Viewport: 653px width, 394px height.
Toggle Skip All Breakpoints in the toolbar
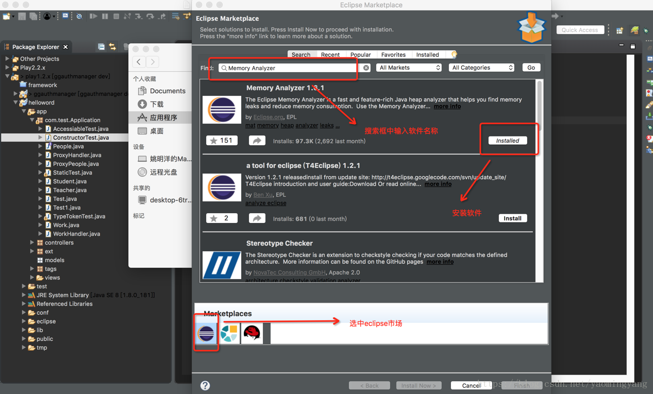point(79,16)
